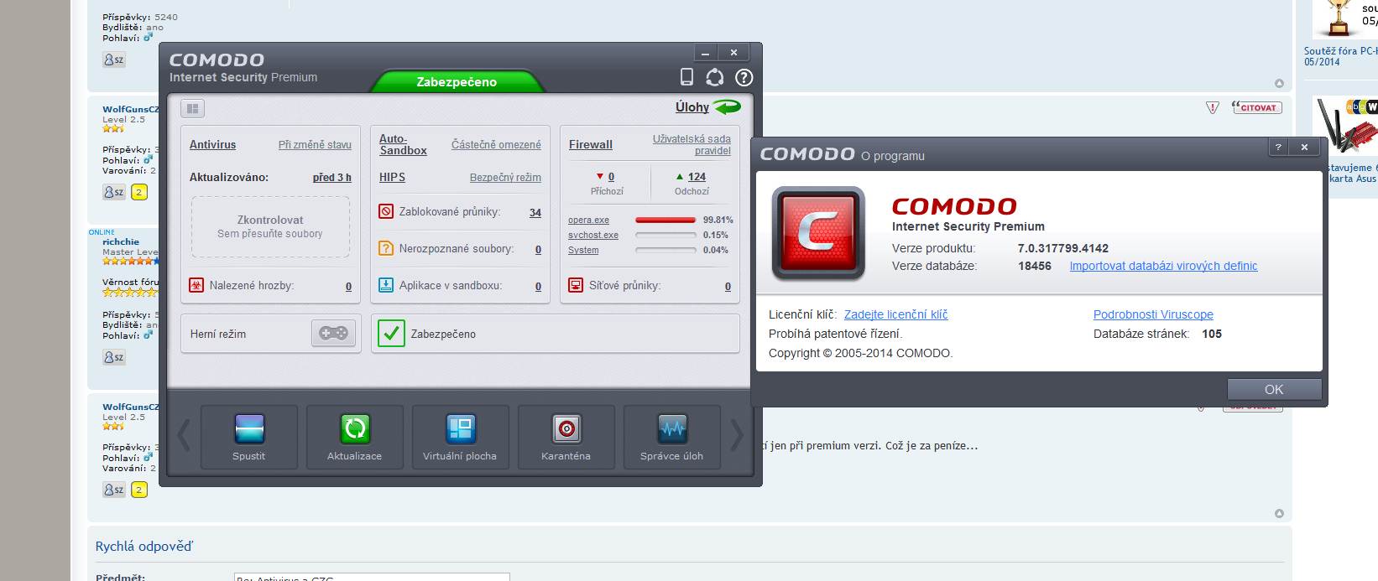
Task: Click the Nerozpoznané soubory count 0
Action: click(x=538, y=249)
